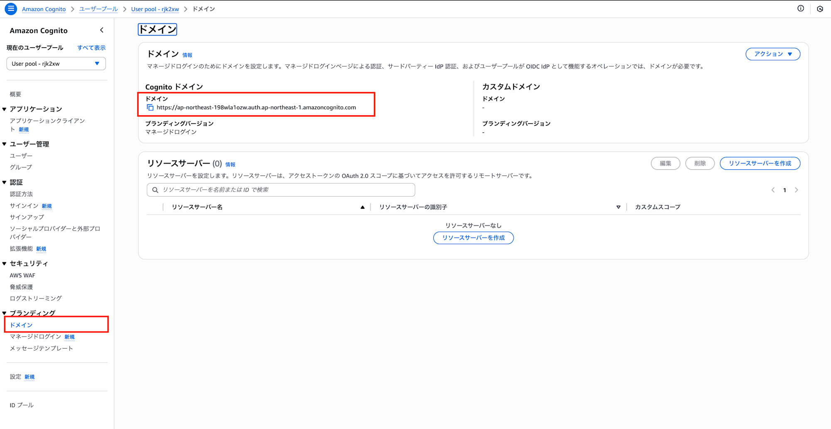This screenshot has height=429, width=831.
Task: Click the カスタムスコープ column header
Action: coord(658,207)
